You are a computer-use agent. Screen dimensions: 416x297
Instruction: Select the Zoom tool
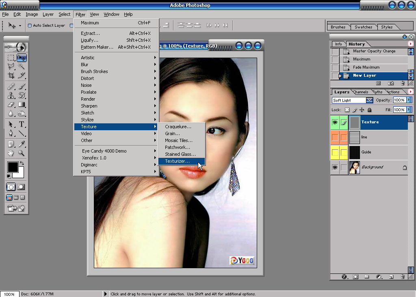[x=22, y=153]
